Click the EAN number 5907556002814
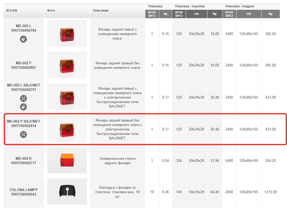287x214 pixels. point(23,125)
